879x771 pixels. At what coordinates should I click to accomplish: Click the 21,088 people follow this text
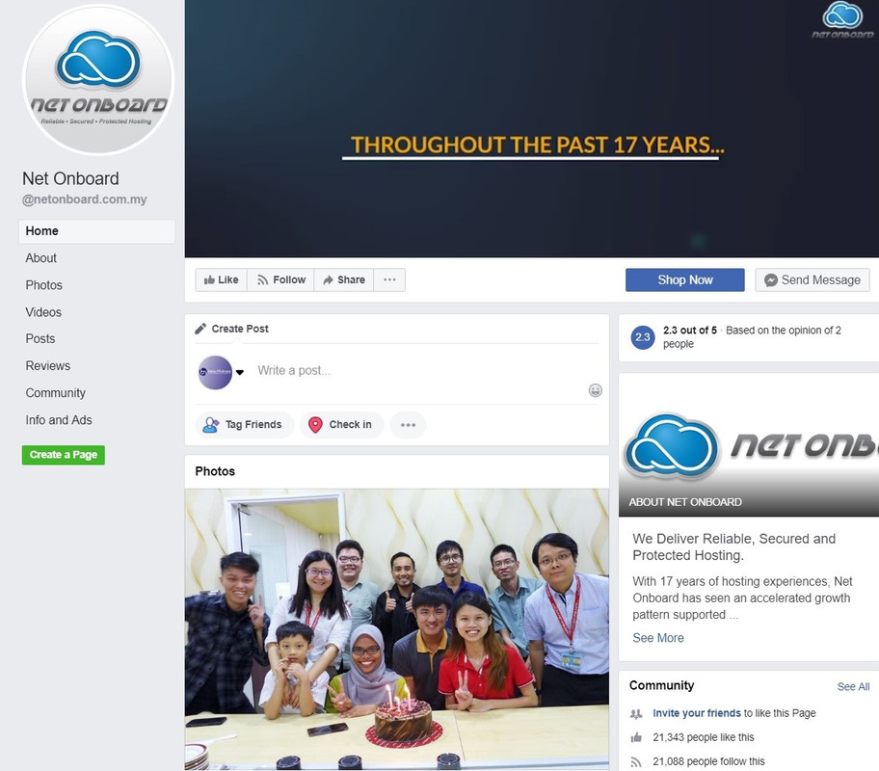(x=708, y=761)
